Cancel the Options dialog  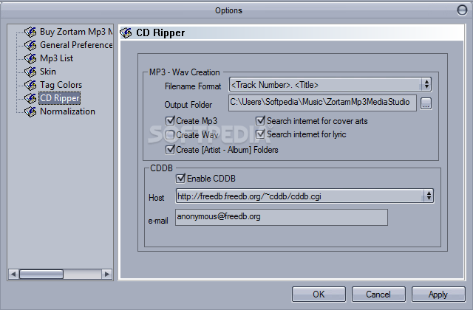point(378,294)
